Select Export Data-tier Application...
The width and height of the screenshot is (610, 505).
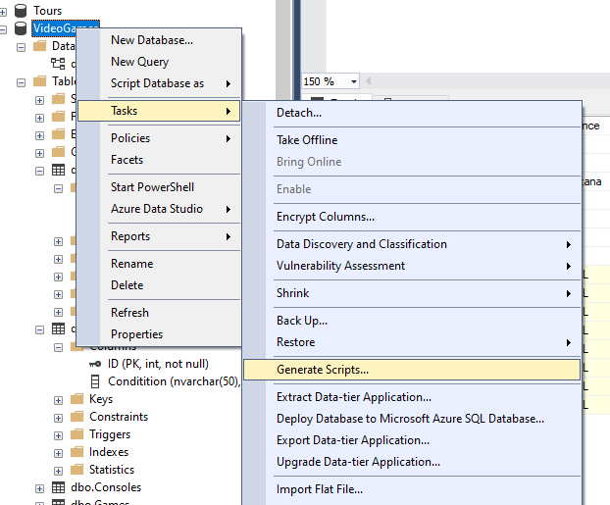[x=412, y=440]
